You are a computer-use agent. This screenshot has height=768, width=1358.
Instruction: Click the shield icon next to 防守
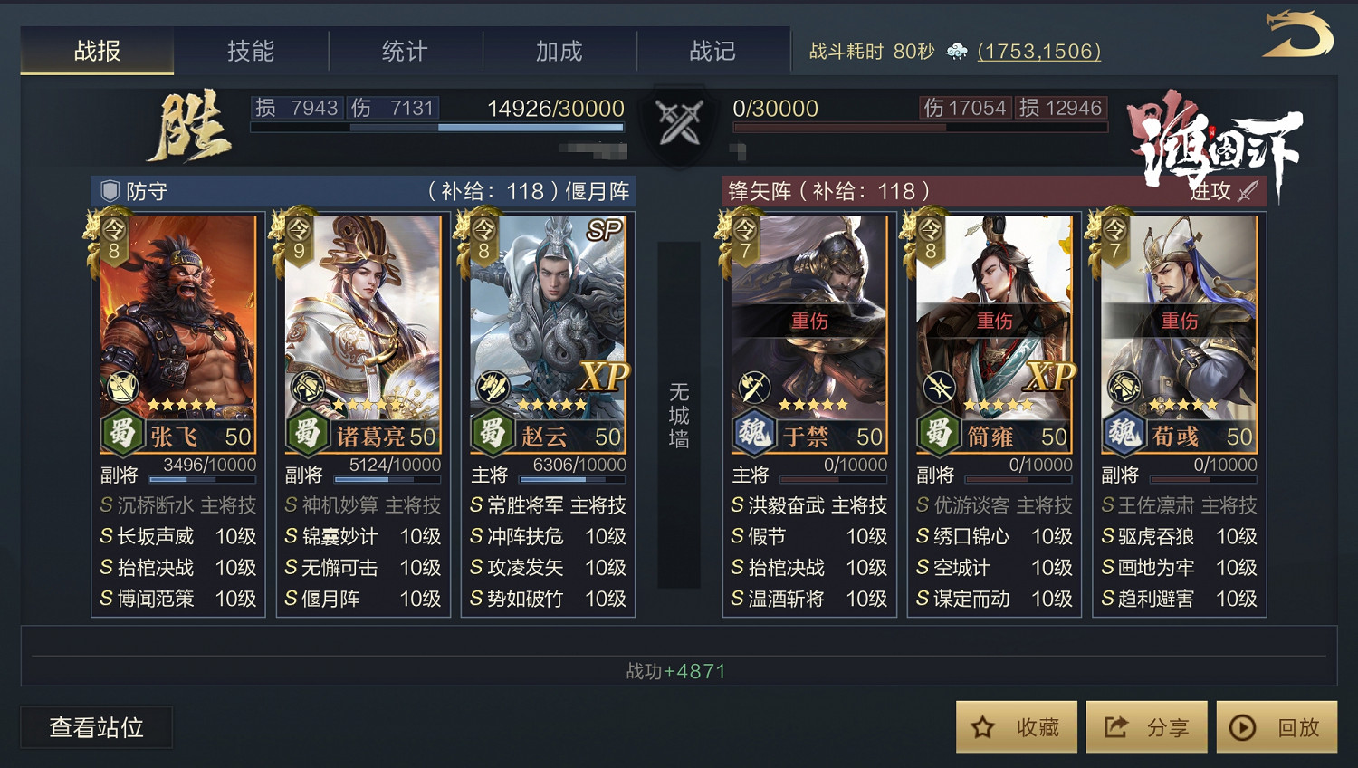click(x=110, y=191)
